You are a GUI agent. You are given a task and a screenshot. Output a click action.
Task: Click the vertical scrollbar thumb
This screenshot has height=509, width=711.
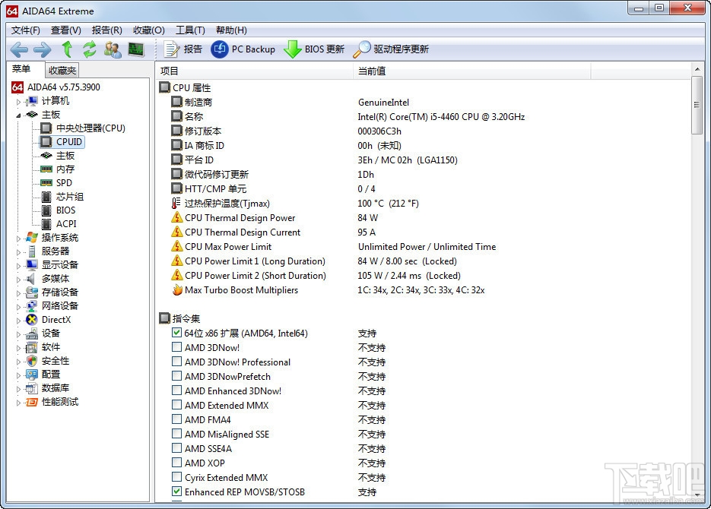tap(697, 105)
